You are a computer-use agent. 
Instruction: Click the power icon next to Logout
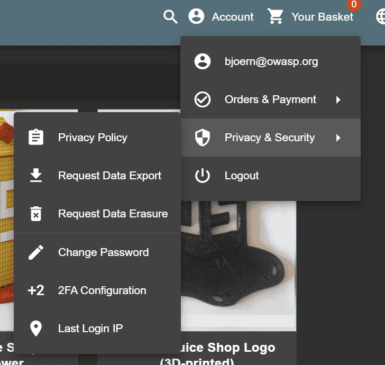(203, 176)
